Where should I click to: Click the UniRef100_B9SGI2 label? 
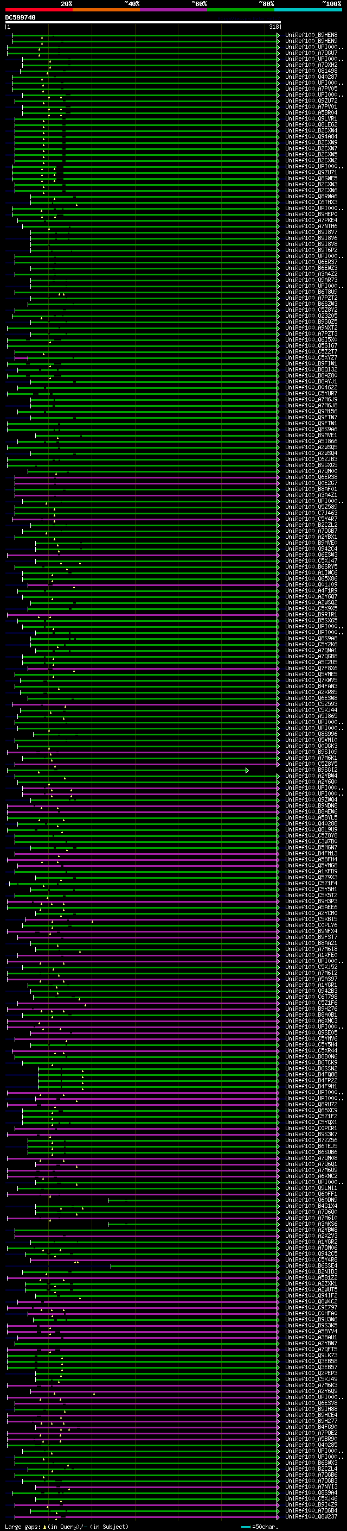tap(311, 770)
